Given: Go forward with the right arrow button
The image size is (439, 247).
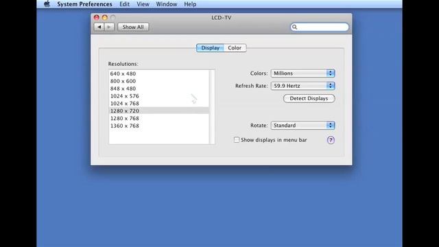Looking at the screenshot, I should (109, 27).
